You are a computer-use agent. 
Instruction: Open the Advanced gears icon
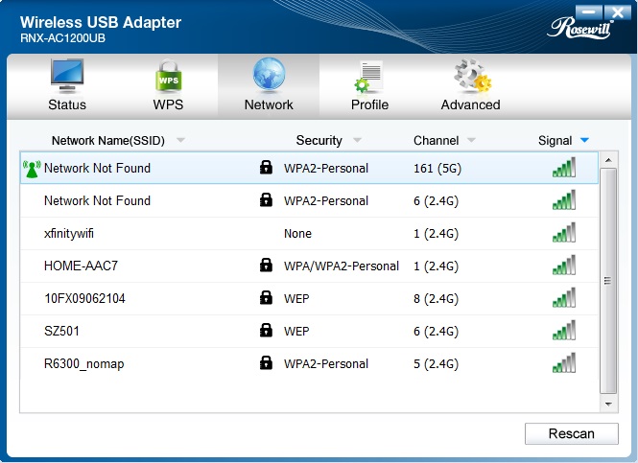[472, 75]
